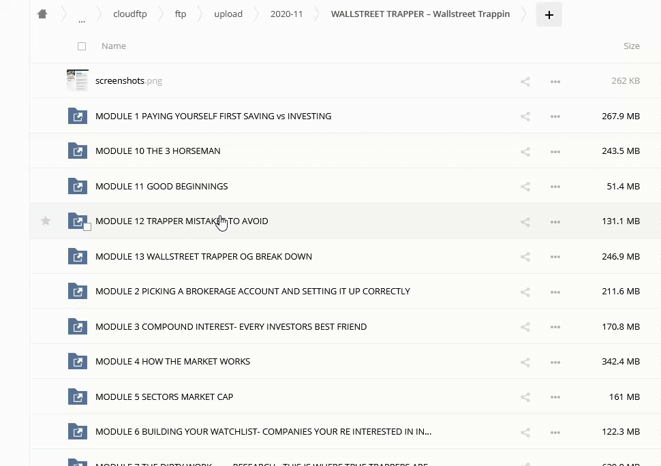The height and width of the screenshot is (466, 661).
Task: Open MODULE 10 THE 3 HORSEMAN name
Action: coord(157,151)
